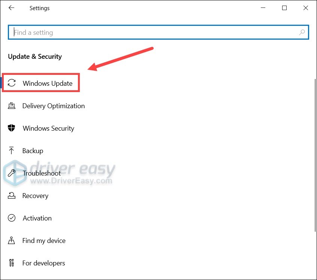Open the Windows Update page label
Screen dimensions: 317x280
(x=48, y=83)
